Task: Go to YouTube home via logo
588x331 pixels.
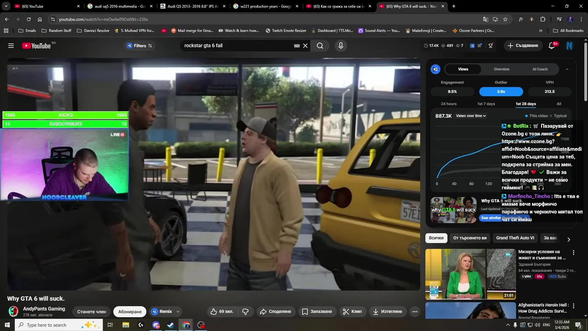Action: point(36,46)
